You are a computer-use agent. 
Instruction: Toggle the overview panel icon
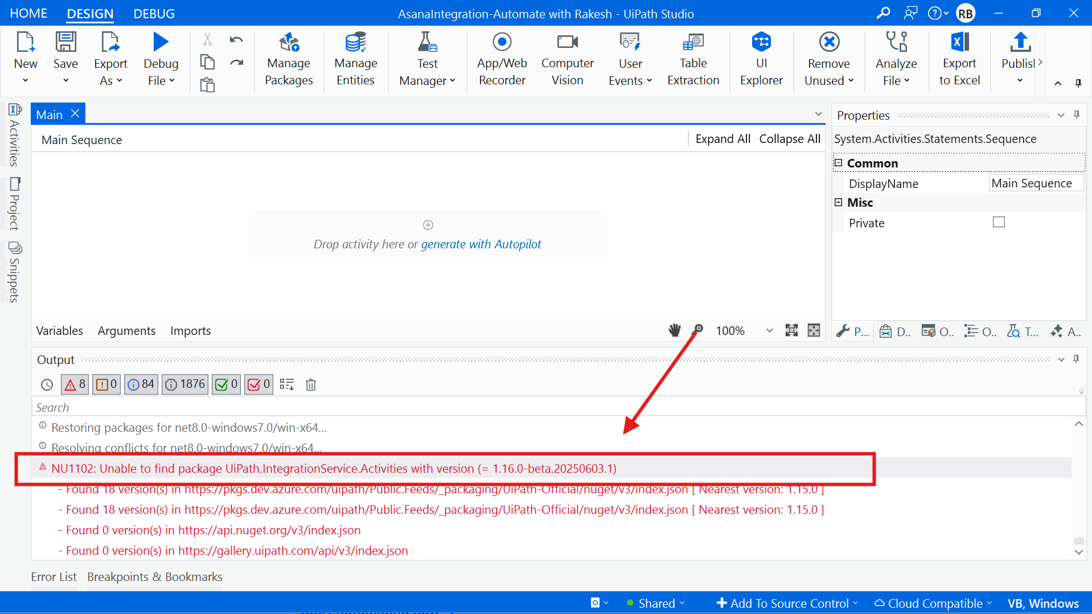(x=814, y=330)
